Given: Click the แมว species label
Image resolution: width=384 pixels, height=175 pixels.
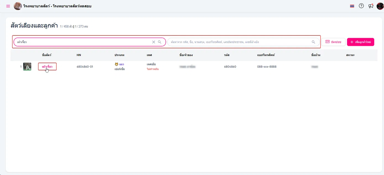Looking at the screenshot, I should [x=121, y=64].
